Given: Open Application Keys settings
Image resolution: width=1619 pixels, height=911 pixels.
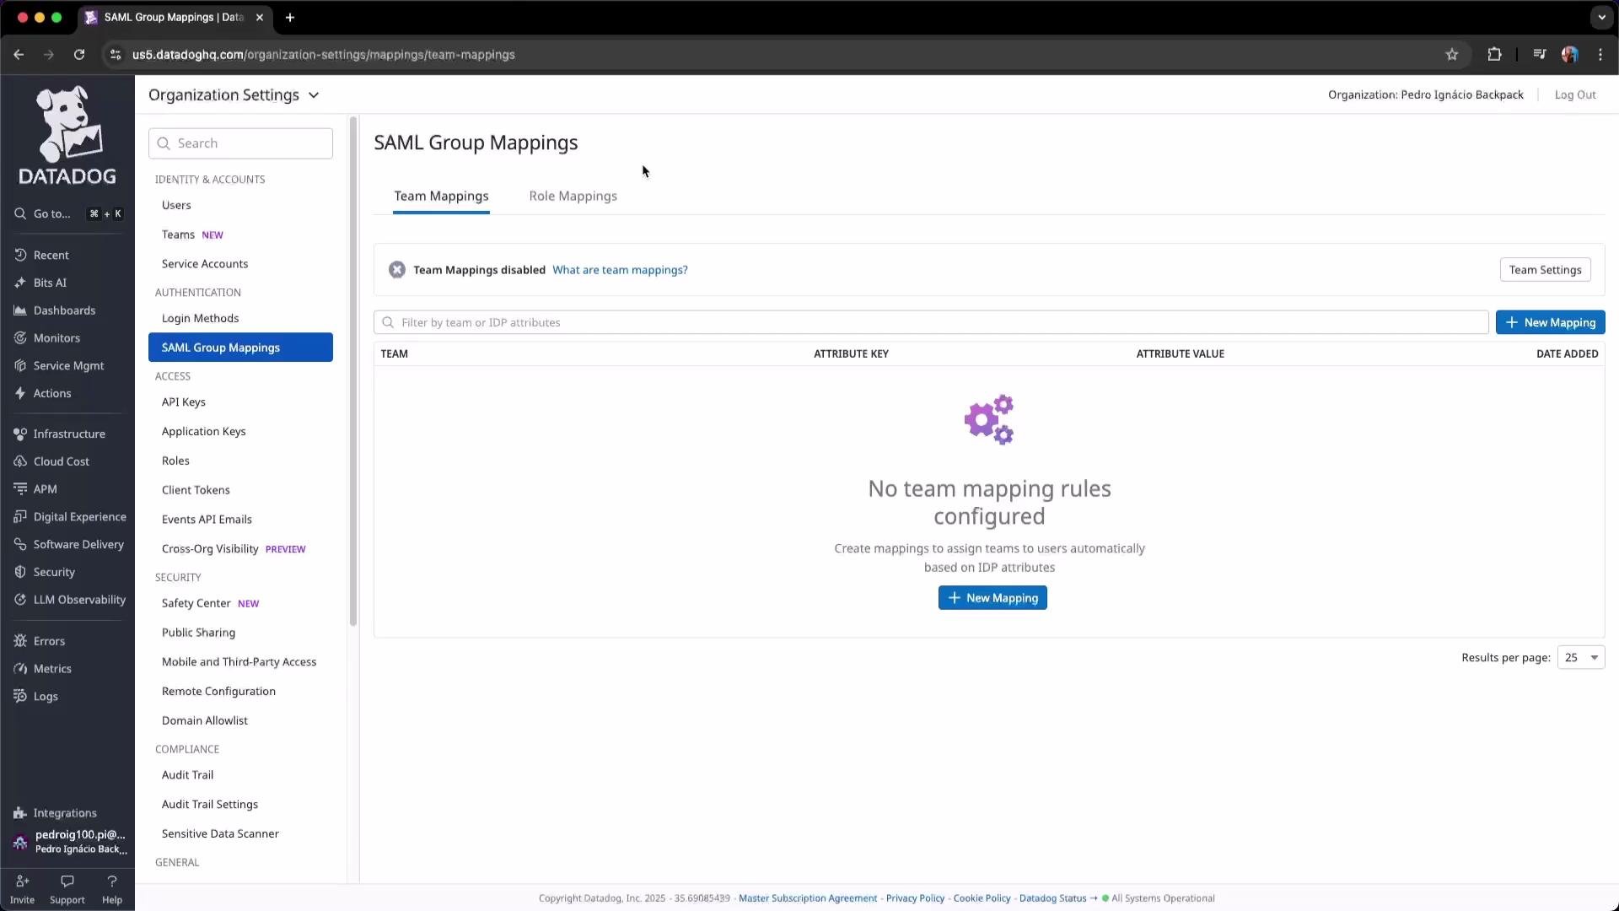Looking at the screenshot, I should (x=204, y=432).
